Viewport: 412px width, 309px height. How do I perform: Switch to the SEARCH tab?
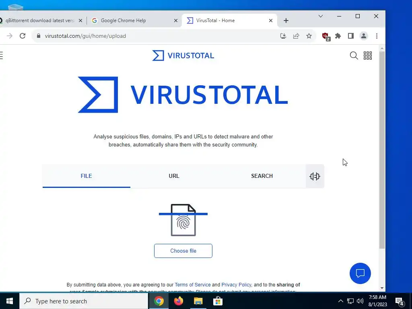tap(262, 176)
